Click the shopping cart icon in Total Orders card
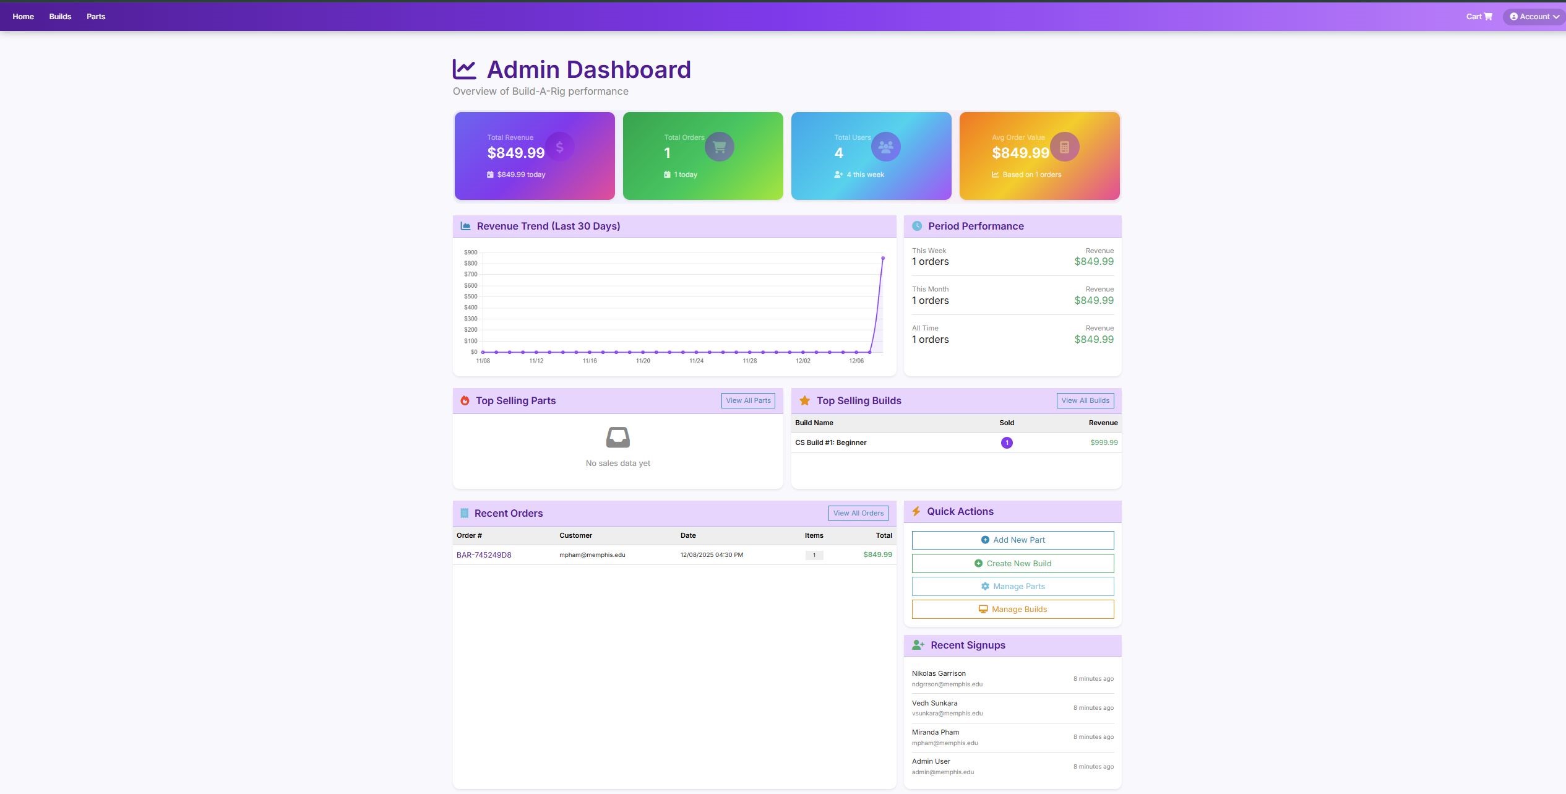The width and height of the screenshot is (1566, 794). (x=719, y=147)
